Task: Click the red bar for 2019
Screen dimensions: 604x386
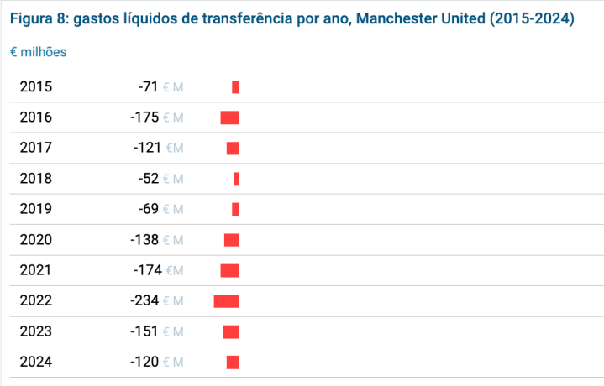Action: [236, 209]
